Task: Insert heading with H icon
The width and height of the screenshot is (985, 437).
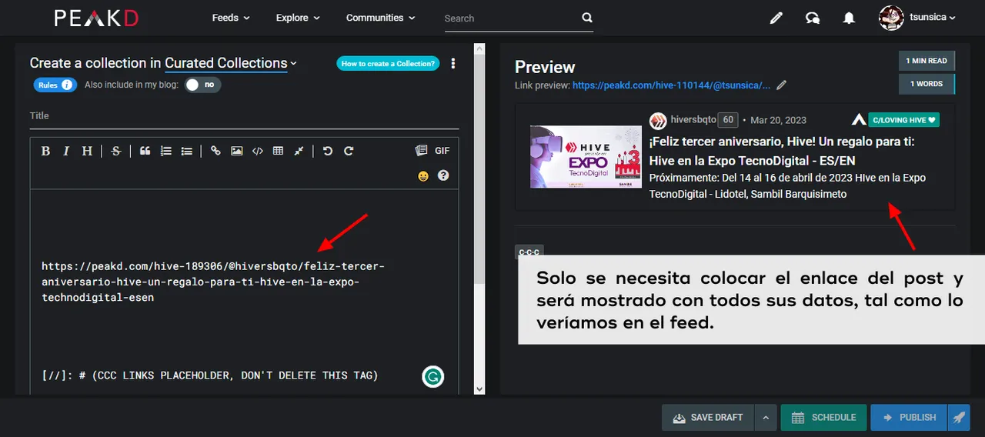Action: tap(87, 151)
